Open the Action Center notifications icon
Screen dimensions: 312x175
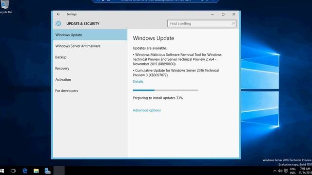286,171
